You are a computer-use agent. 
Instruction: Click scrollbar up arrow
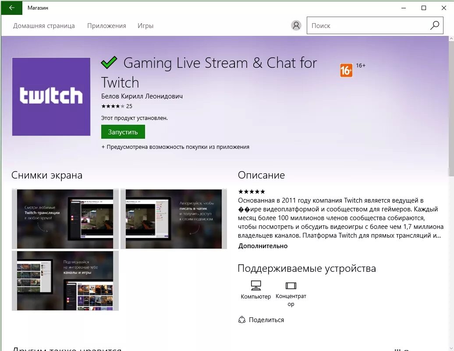(451, 39)
